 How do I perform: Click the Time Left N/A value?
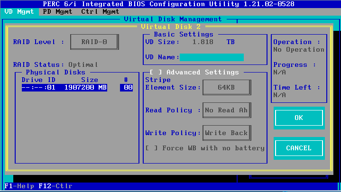(280, 95)
